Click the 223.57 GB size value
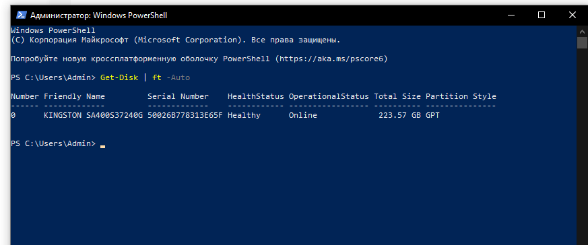 400,115
